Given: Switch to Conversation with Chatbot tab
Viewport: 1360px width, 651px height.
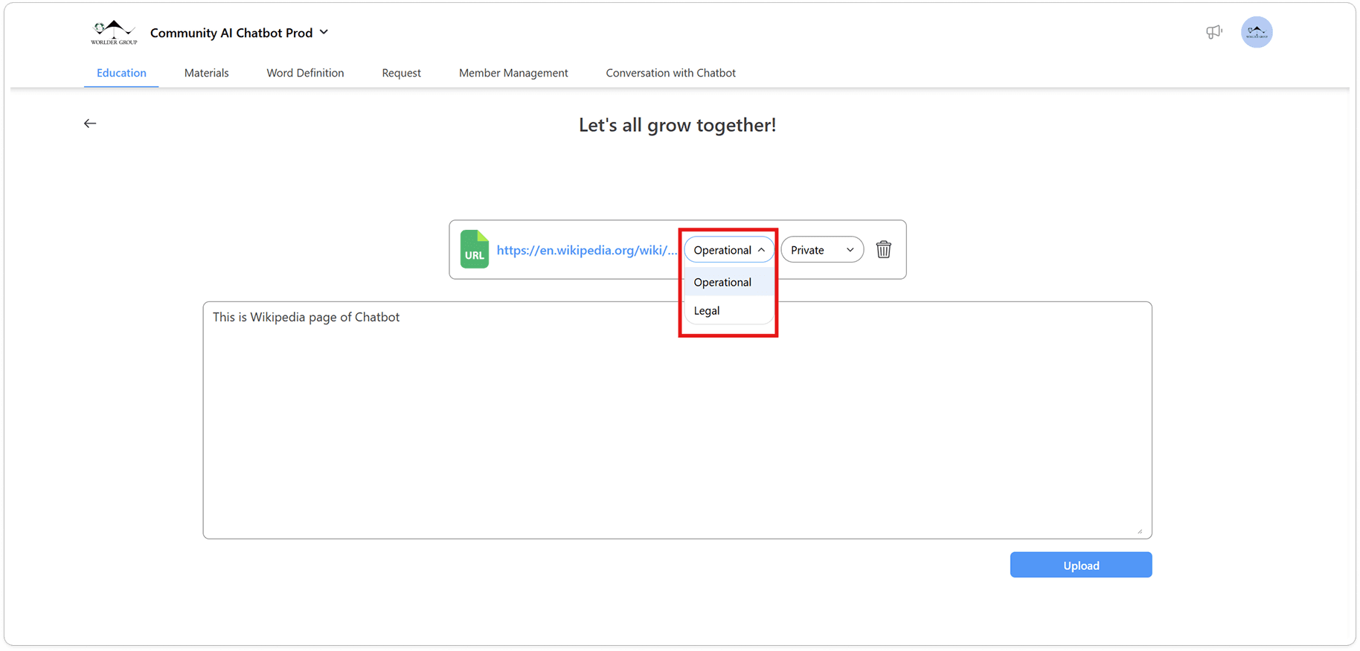Looking at the screenshot, I should [670, 73].
